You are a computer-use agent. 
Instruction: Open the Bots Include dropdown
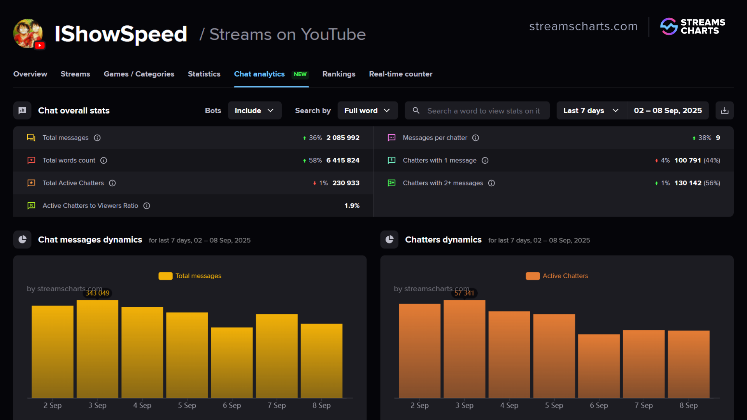tap(254, 111)
